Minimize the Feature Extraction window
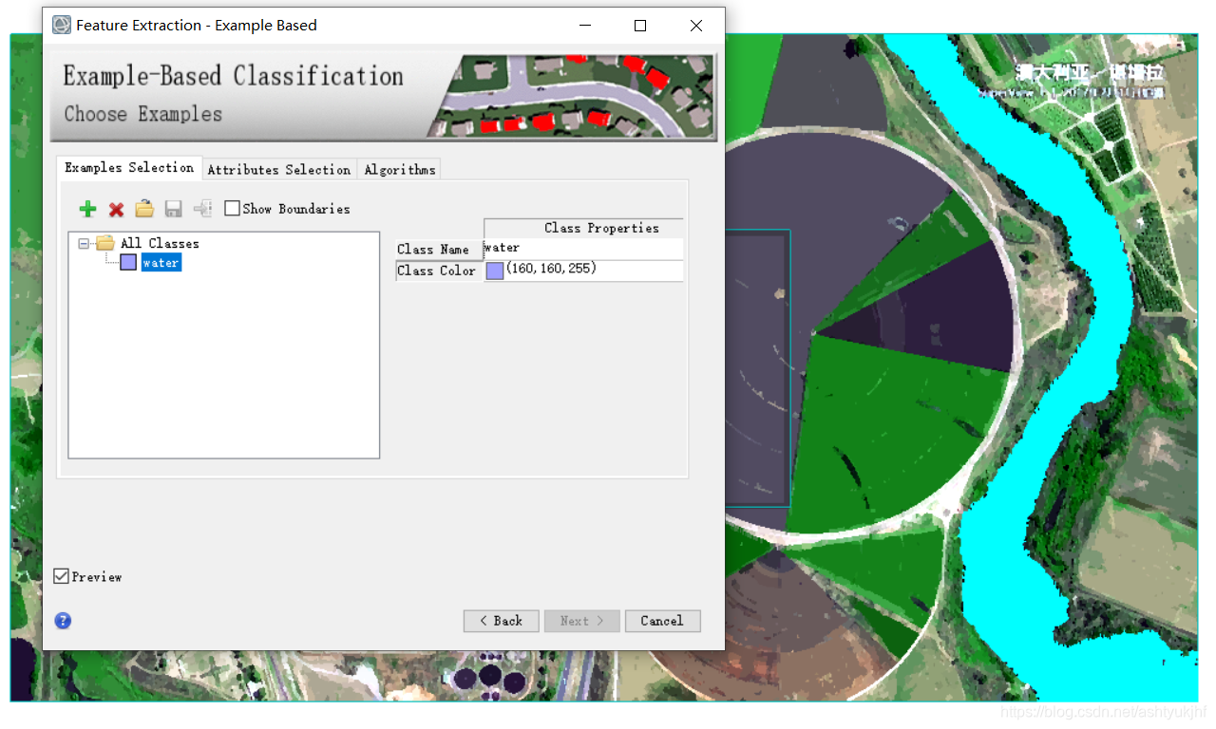The height and width of the screenshot is (729, 1216). (x=584, y=26)
